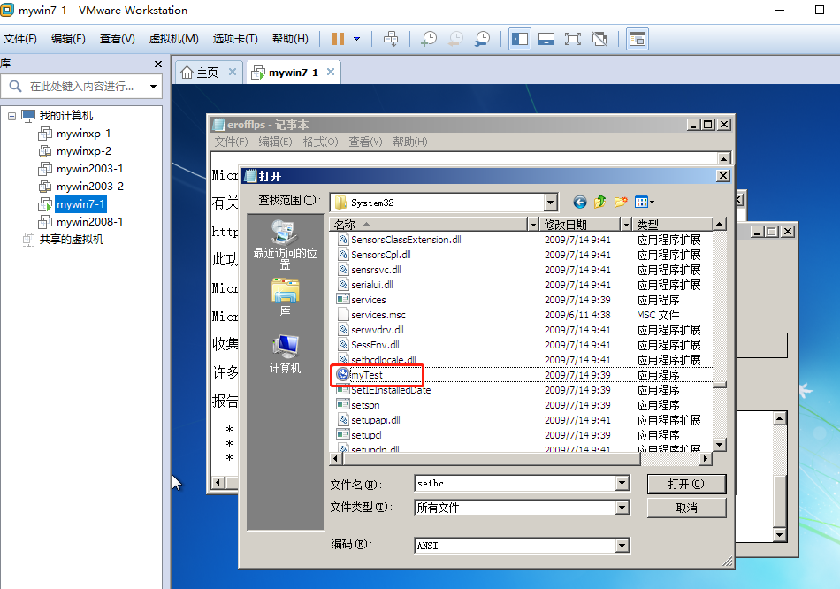Go back to last visited folder icon

tap(580, 202)
